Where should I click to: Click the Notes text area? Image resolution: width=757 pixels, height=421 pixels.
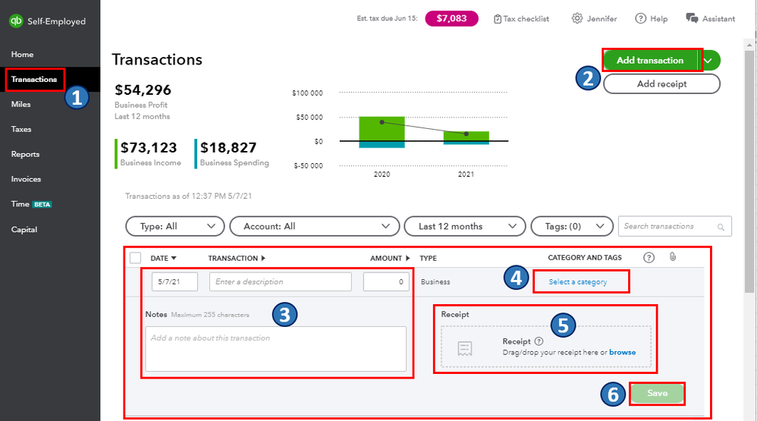[275, 349]
